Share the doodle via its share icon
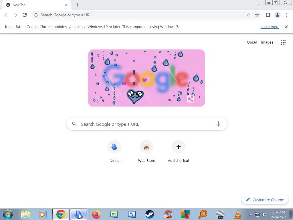The height and width of the screenshot is (220, 293). click(x=191, y=99)
